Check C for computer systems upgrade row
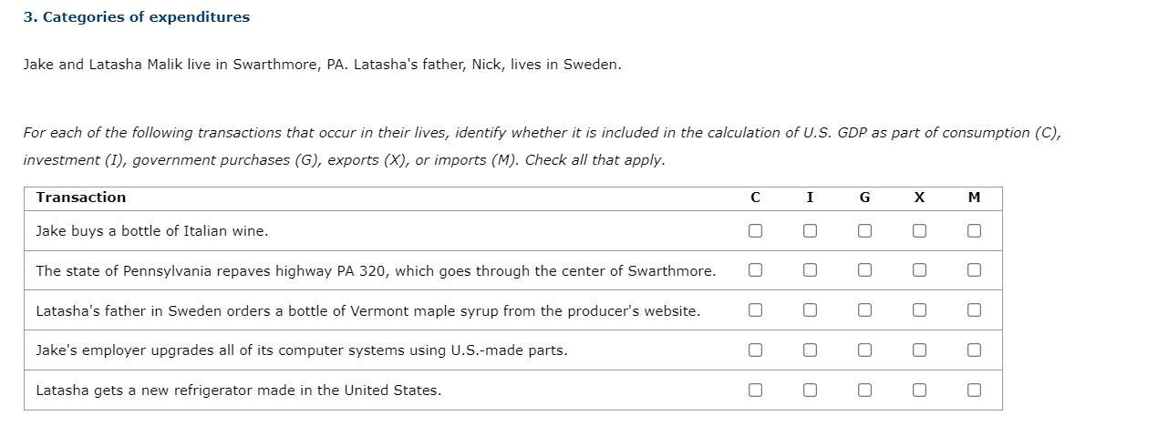The height and width of the screenshot is (436, 1158). point(755,350)
